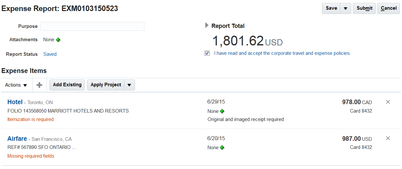Remove the Airfare expense item
402x169 pixels.
[388, 139]
